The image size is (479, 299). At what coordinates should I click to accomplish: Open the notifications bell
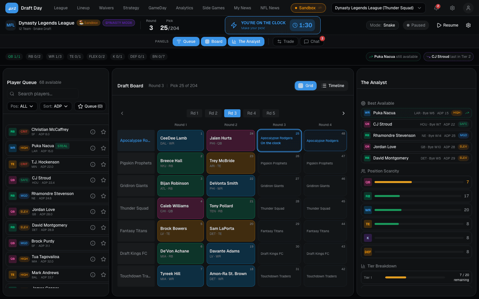[436, 8]
